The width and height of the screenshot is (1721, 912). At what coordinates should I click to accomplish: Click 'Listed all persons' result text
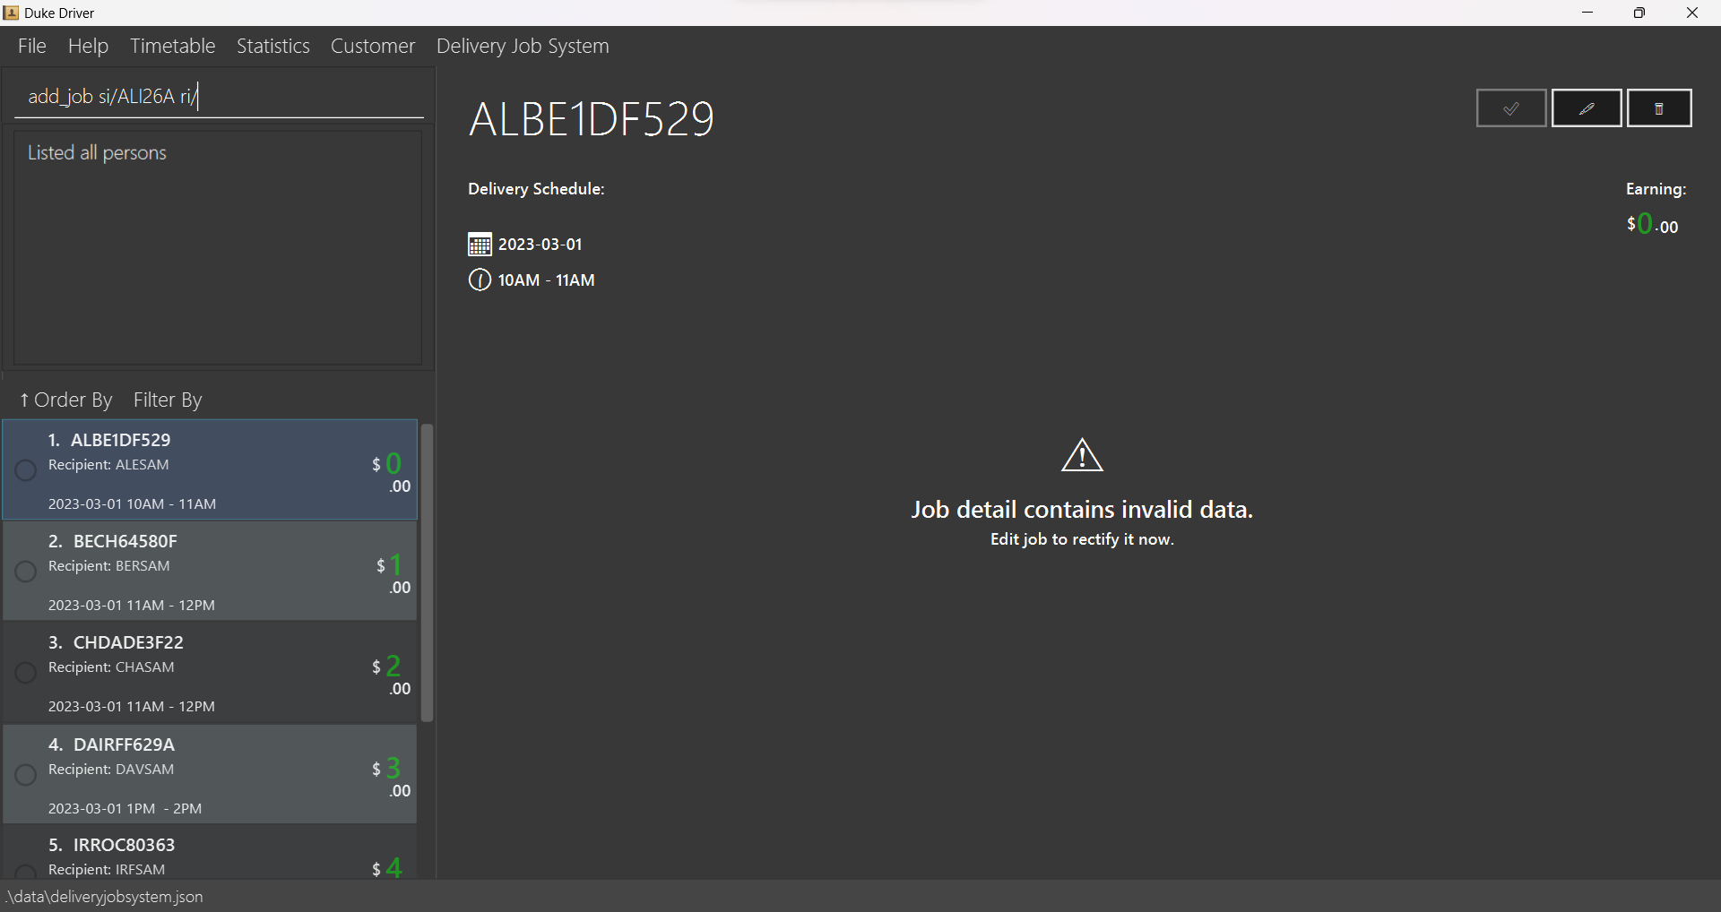[97, 153]
